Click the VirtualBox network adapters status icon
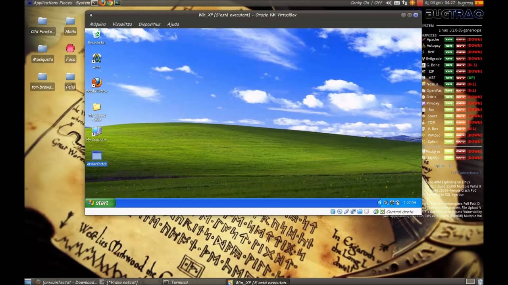 (353, 212)
